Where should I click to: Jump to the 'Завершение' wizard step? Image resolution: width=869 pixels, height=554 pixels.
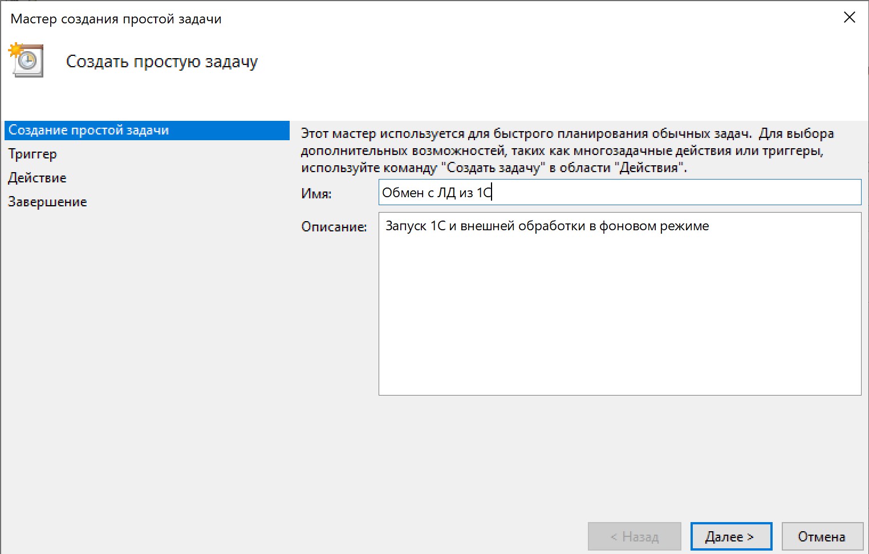pos(47,202)
